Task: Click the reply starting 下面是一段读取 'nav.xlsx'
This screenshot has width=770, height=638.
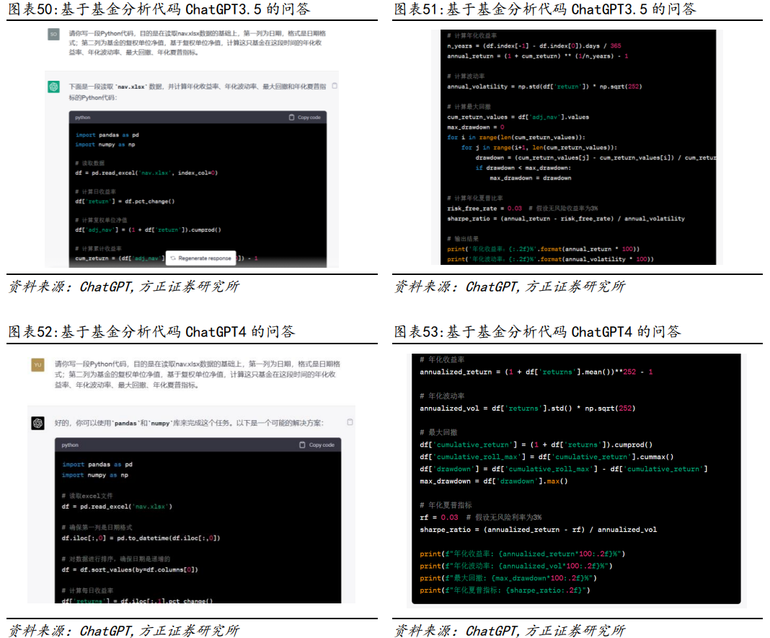Action: 197,92
